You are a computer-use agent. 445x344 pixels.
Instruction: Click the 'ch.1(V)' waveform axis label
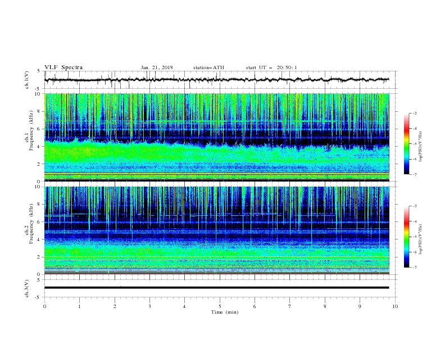click(x=27, y=80)
